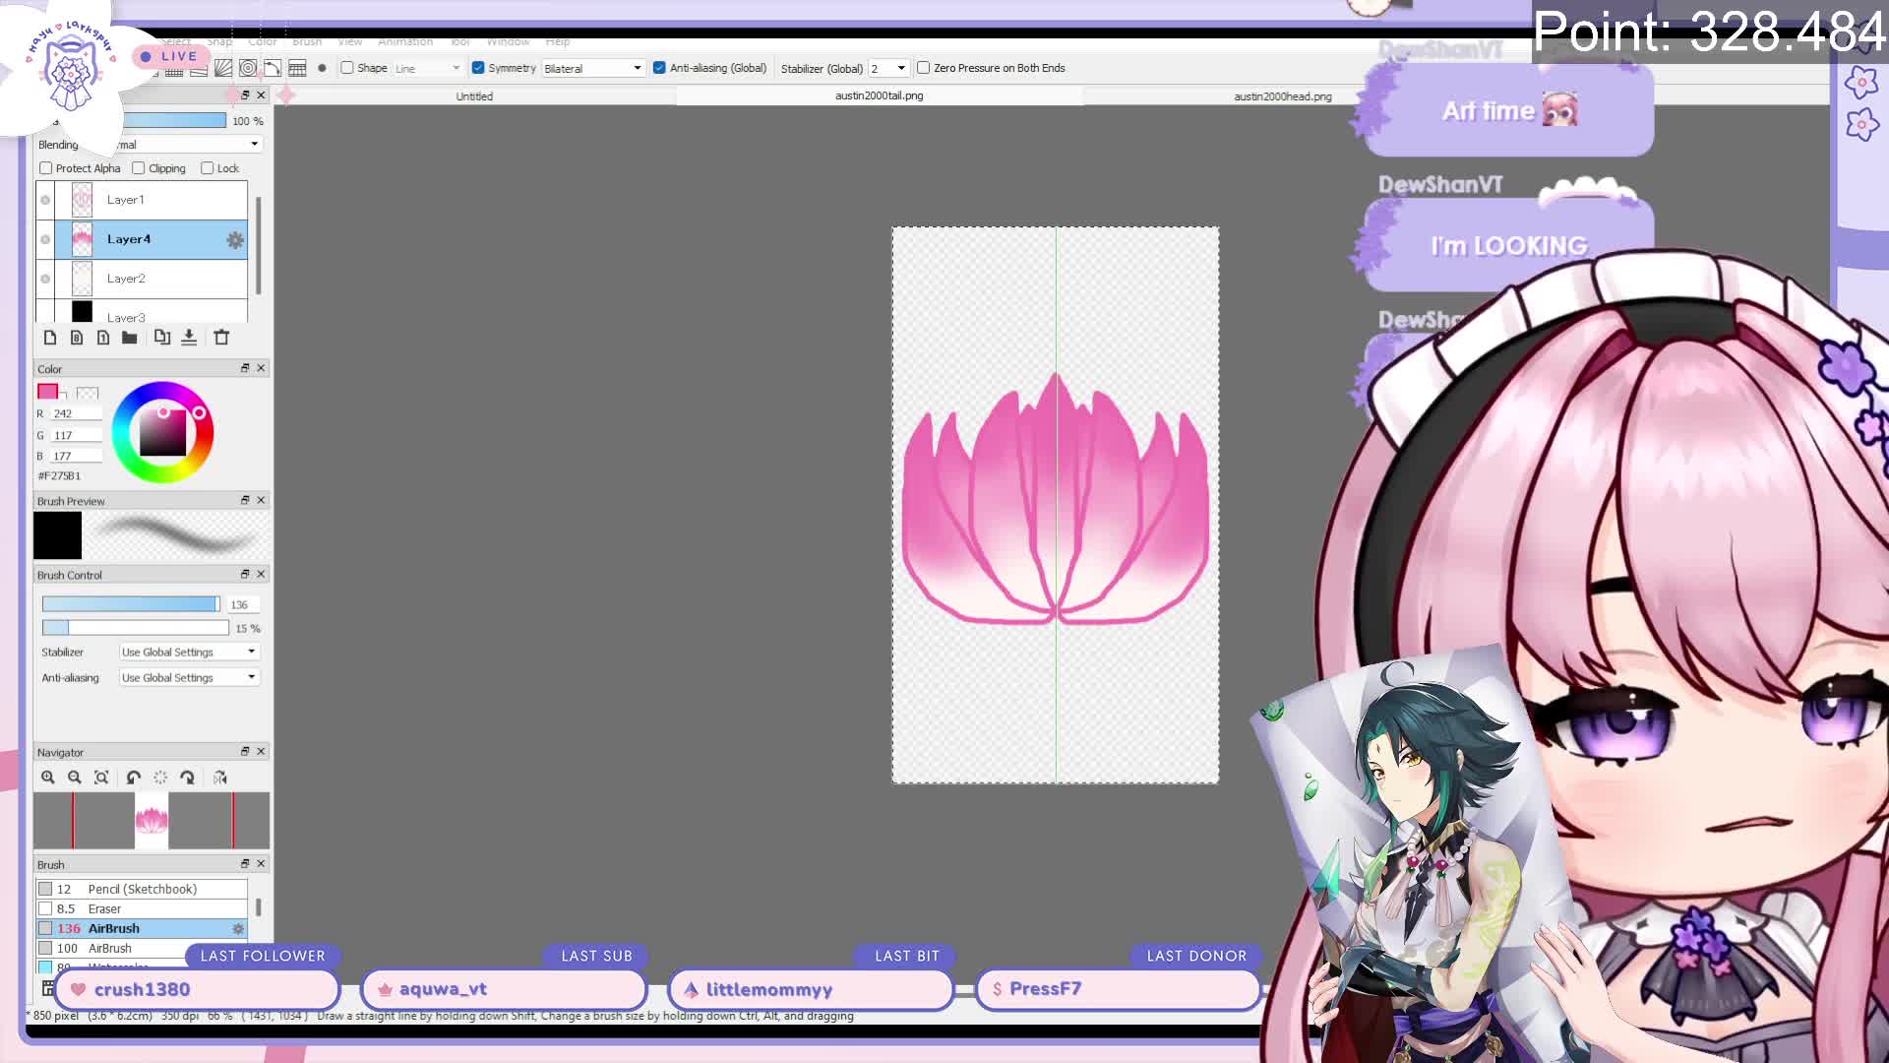Viewport: 1889px width, 1063px height.
Task: Float the Navigator panel
Action: 245,751
